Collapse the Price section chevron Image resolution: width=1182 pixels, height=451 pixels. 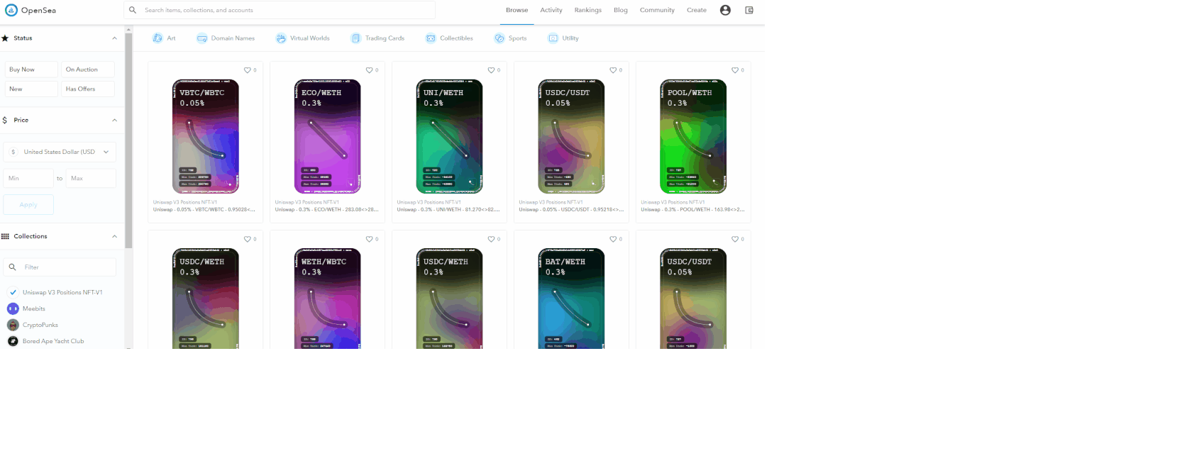[x=114, y=120]
